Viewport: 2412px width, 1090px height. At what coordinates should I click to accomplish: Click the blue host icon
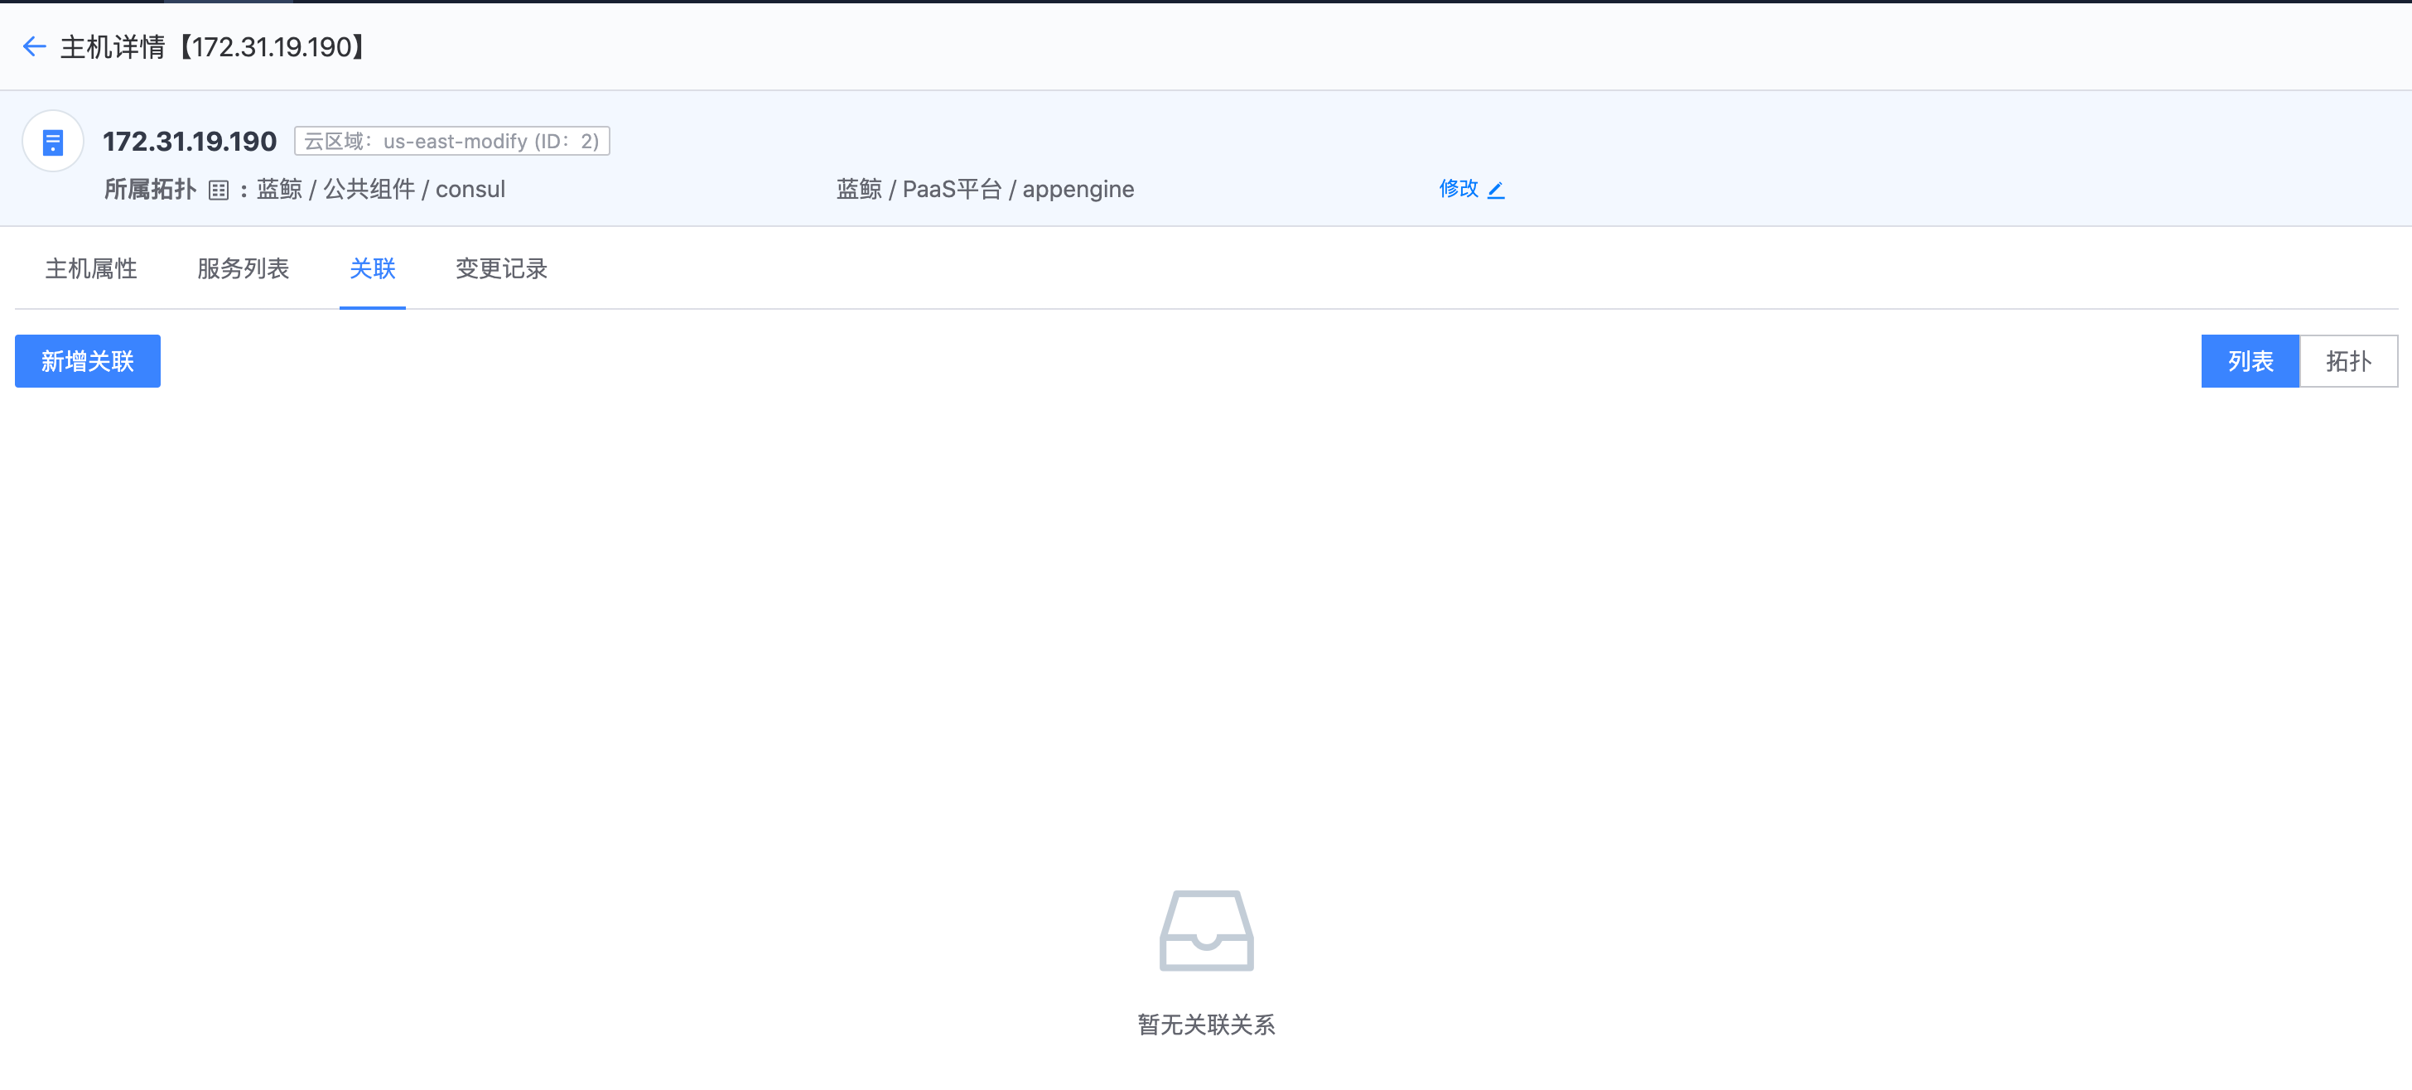[53, 142]
